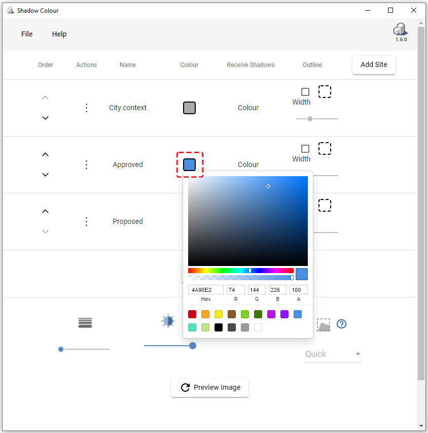Viewport: 428px width, 433px height.
Task: Move City context down with its down arrow
Action: point(45,118)
